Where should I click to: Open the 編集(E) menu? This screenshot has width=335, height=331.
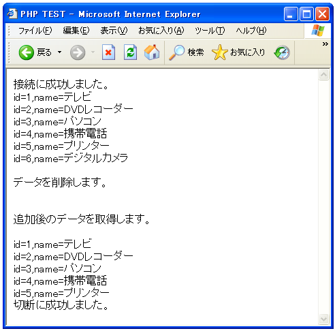[x=76, y=31]
